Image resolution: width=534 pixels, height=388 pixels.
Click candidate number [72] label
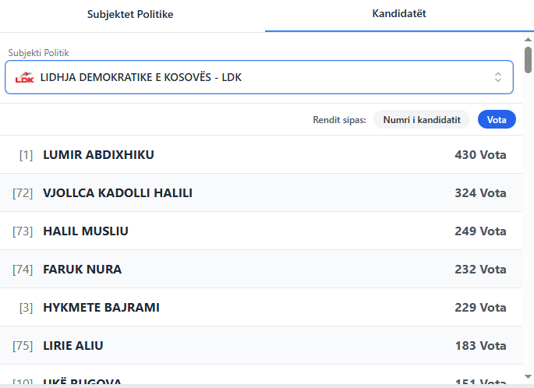23,193
